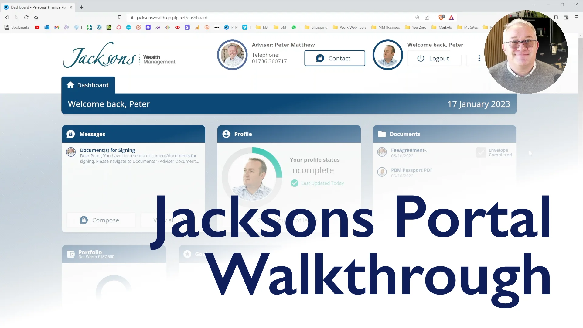This screenshot has width=583, height=328.
Task: Click the Compose message button
Action: pyautogui.click(x=101, y=220)
